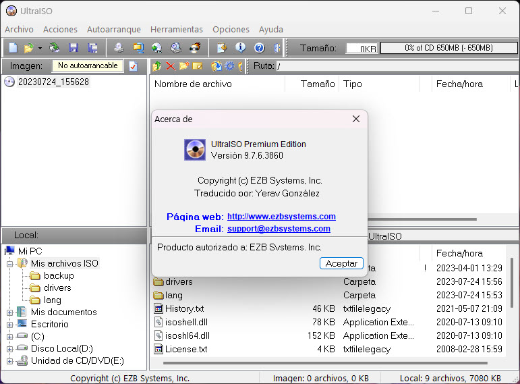Click the Save As multiple floppies icon
Screen dimensions: 520x384
(x=92, y=48)
